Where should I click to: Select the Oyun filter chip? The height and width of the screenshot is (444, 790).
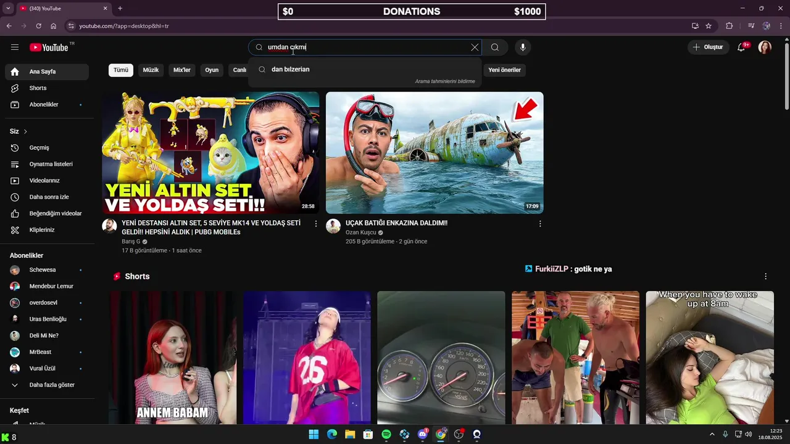click(x=212, y=70)
